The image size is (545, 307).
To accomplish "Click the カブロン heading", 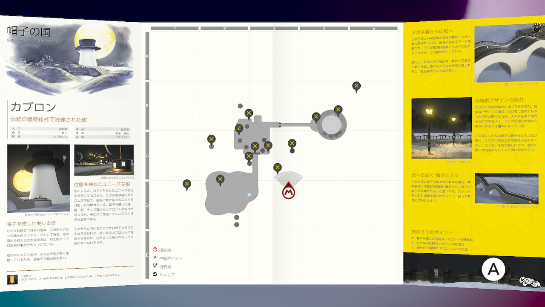I will point(33,107).
